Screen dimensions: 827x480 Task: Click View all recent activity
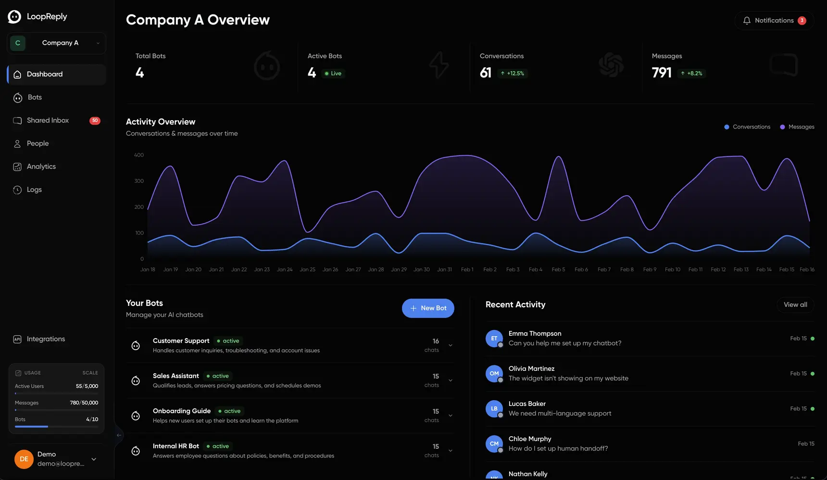click(x=795, y=304)
